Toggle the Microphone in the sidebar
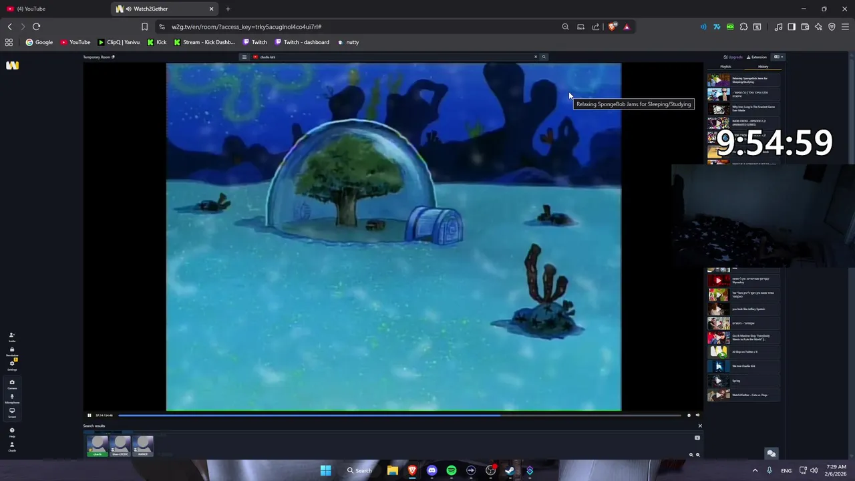 [12, 398]
